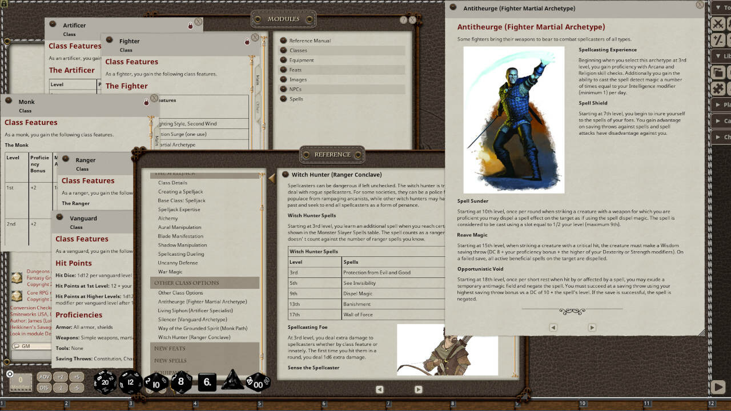This screenshot has height=411, width=731.
Task: Switch to the Main tab on the Fighter window
Action: (258, 79)
